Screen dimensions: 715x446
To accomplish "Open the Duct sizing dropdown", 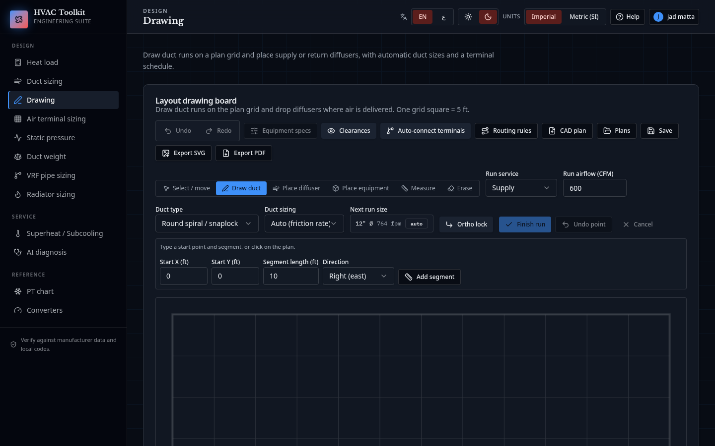I will click(304, 223).
